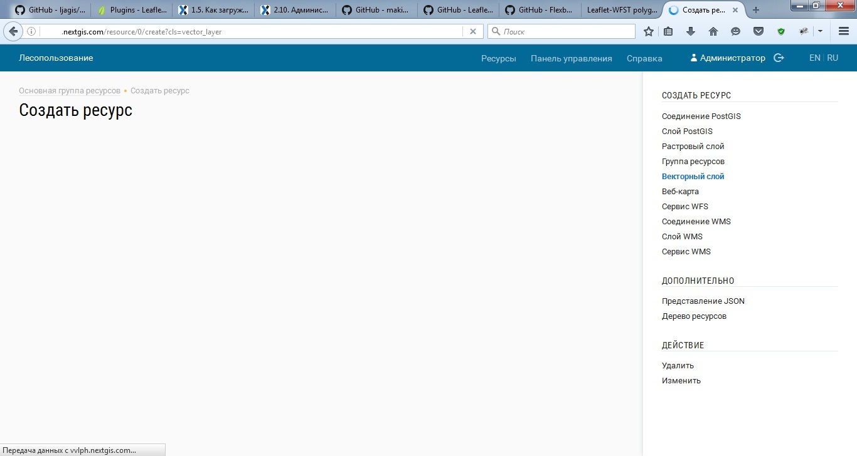Click the status bar 'Передача данных' message
The height and width of the screenshot is (456, 857).
point(70,450)
